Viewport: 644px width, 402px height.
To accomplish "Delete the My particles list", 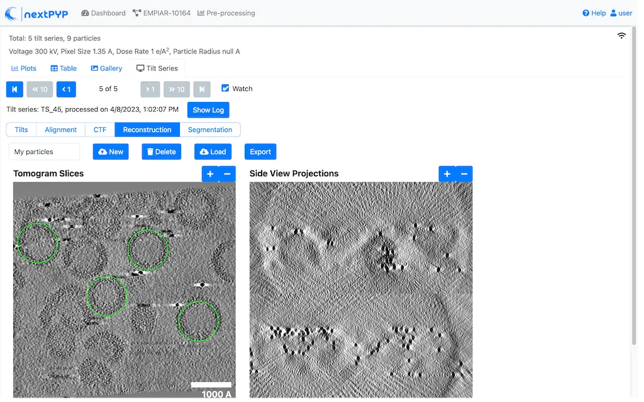I will tap(161, 152).
